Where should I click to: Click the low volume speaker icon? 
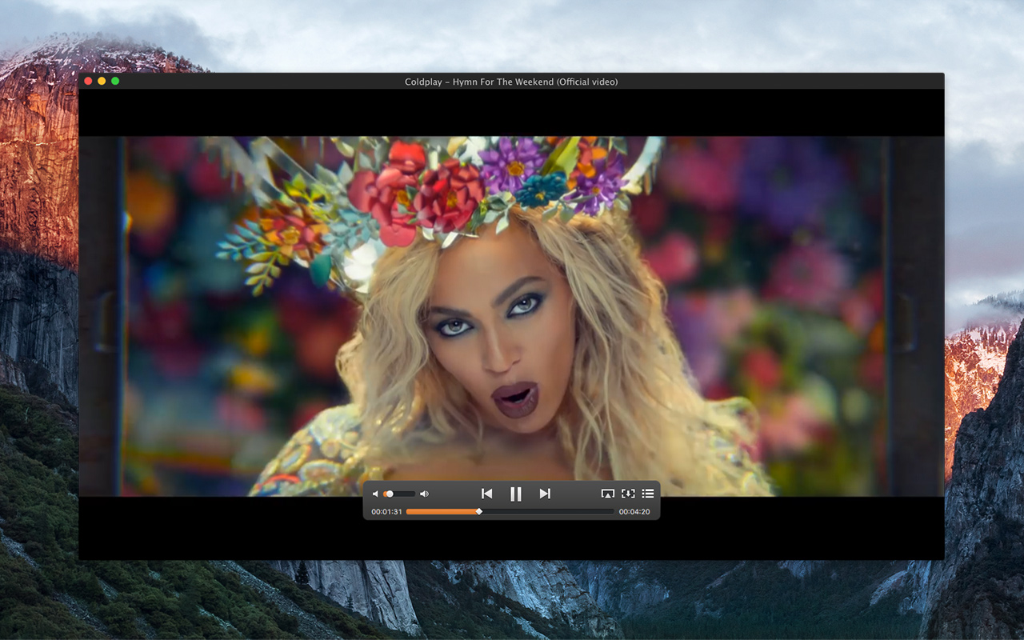375,494
